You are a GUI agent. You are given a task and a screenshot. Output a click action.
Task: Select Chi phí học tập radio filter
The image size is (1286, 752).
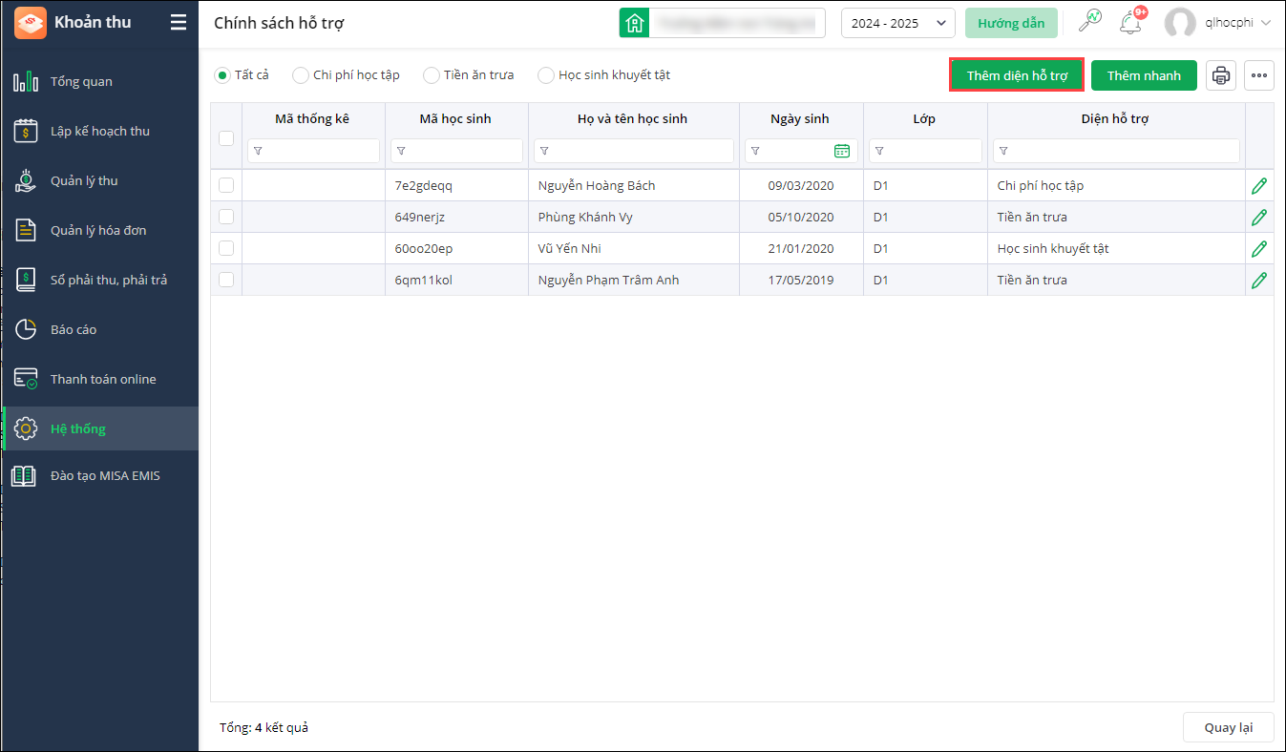pos(301,74)
